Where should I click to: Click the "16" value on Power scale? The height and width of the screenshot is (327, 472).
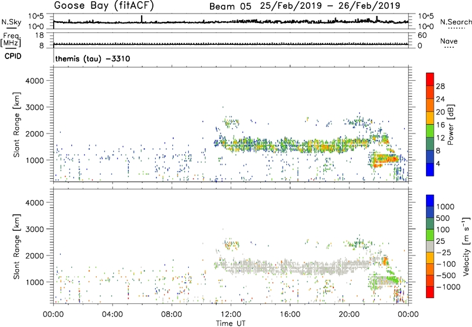click(x=440, y=125)
